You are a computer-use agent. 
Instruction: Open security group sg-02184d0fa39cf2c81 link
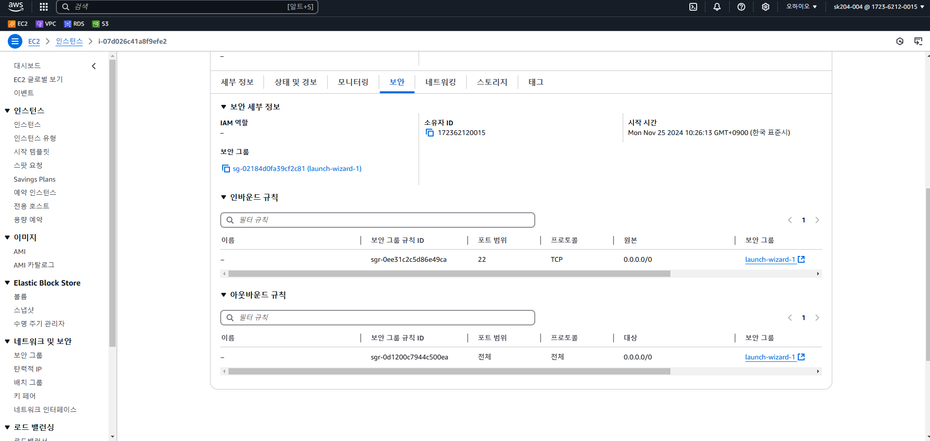click(x=297, y=169)
